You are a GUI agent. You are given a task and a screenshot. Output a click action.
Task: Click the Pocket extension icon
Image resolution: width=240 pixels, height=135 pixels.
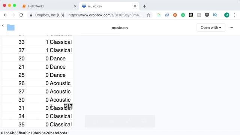coord(207,15)
